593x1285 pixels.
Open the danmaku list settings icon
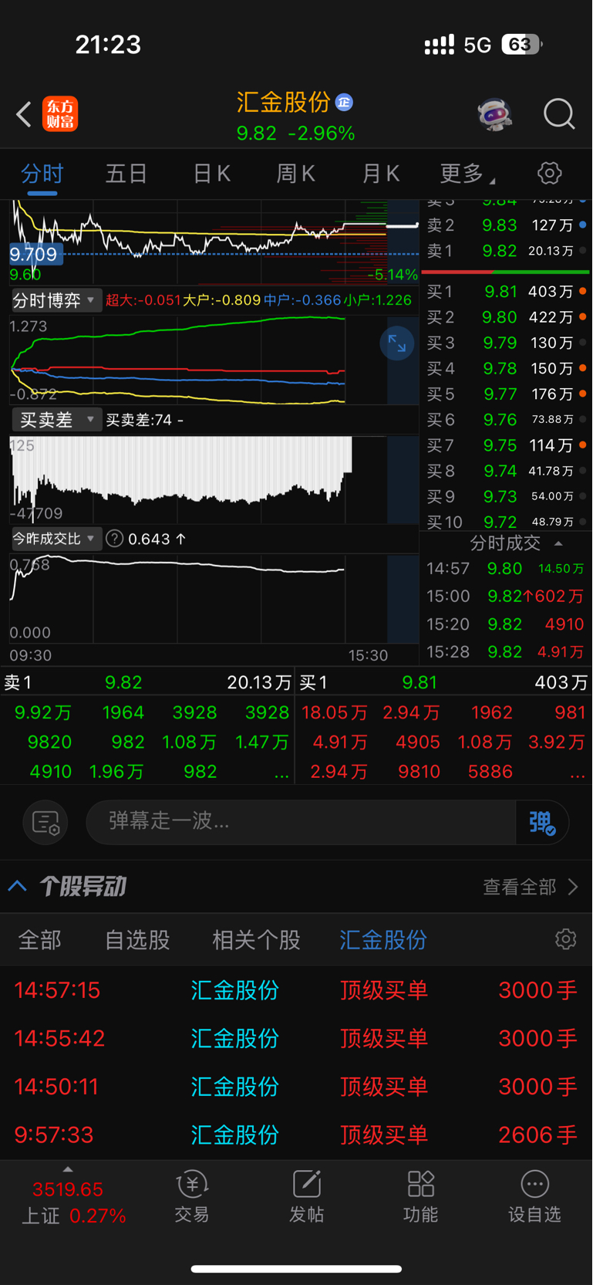pos(45,822)
